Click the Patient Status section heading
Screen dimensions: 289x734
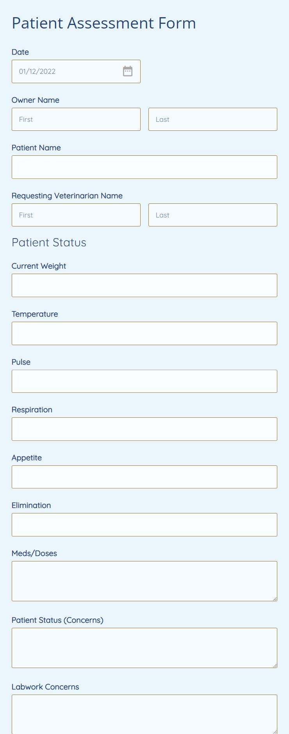(49, 242)
